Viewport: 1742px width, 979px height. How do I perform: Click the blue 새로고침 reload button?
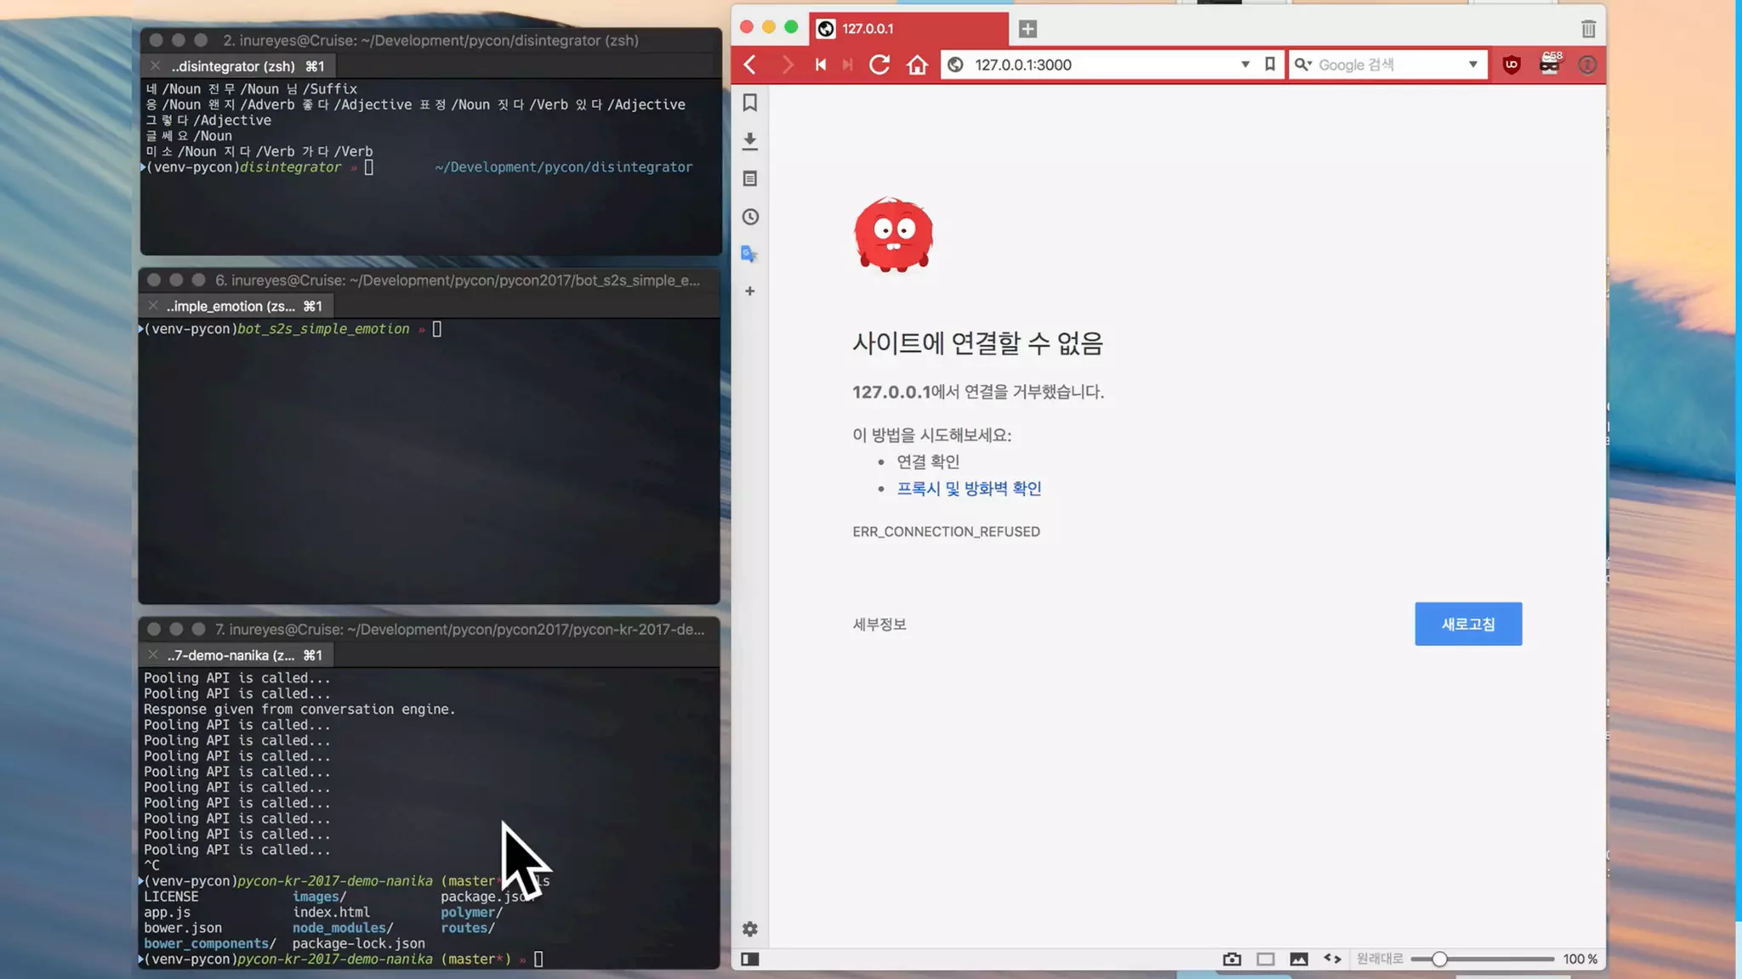point(1468,624)
